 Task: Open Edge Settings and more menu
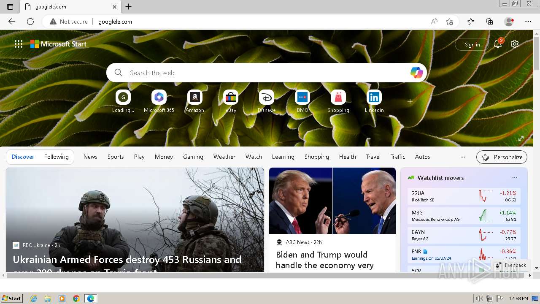coord(528,22)
